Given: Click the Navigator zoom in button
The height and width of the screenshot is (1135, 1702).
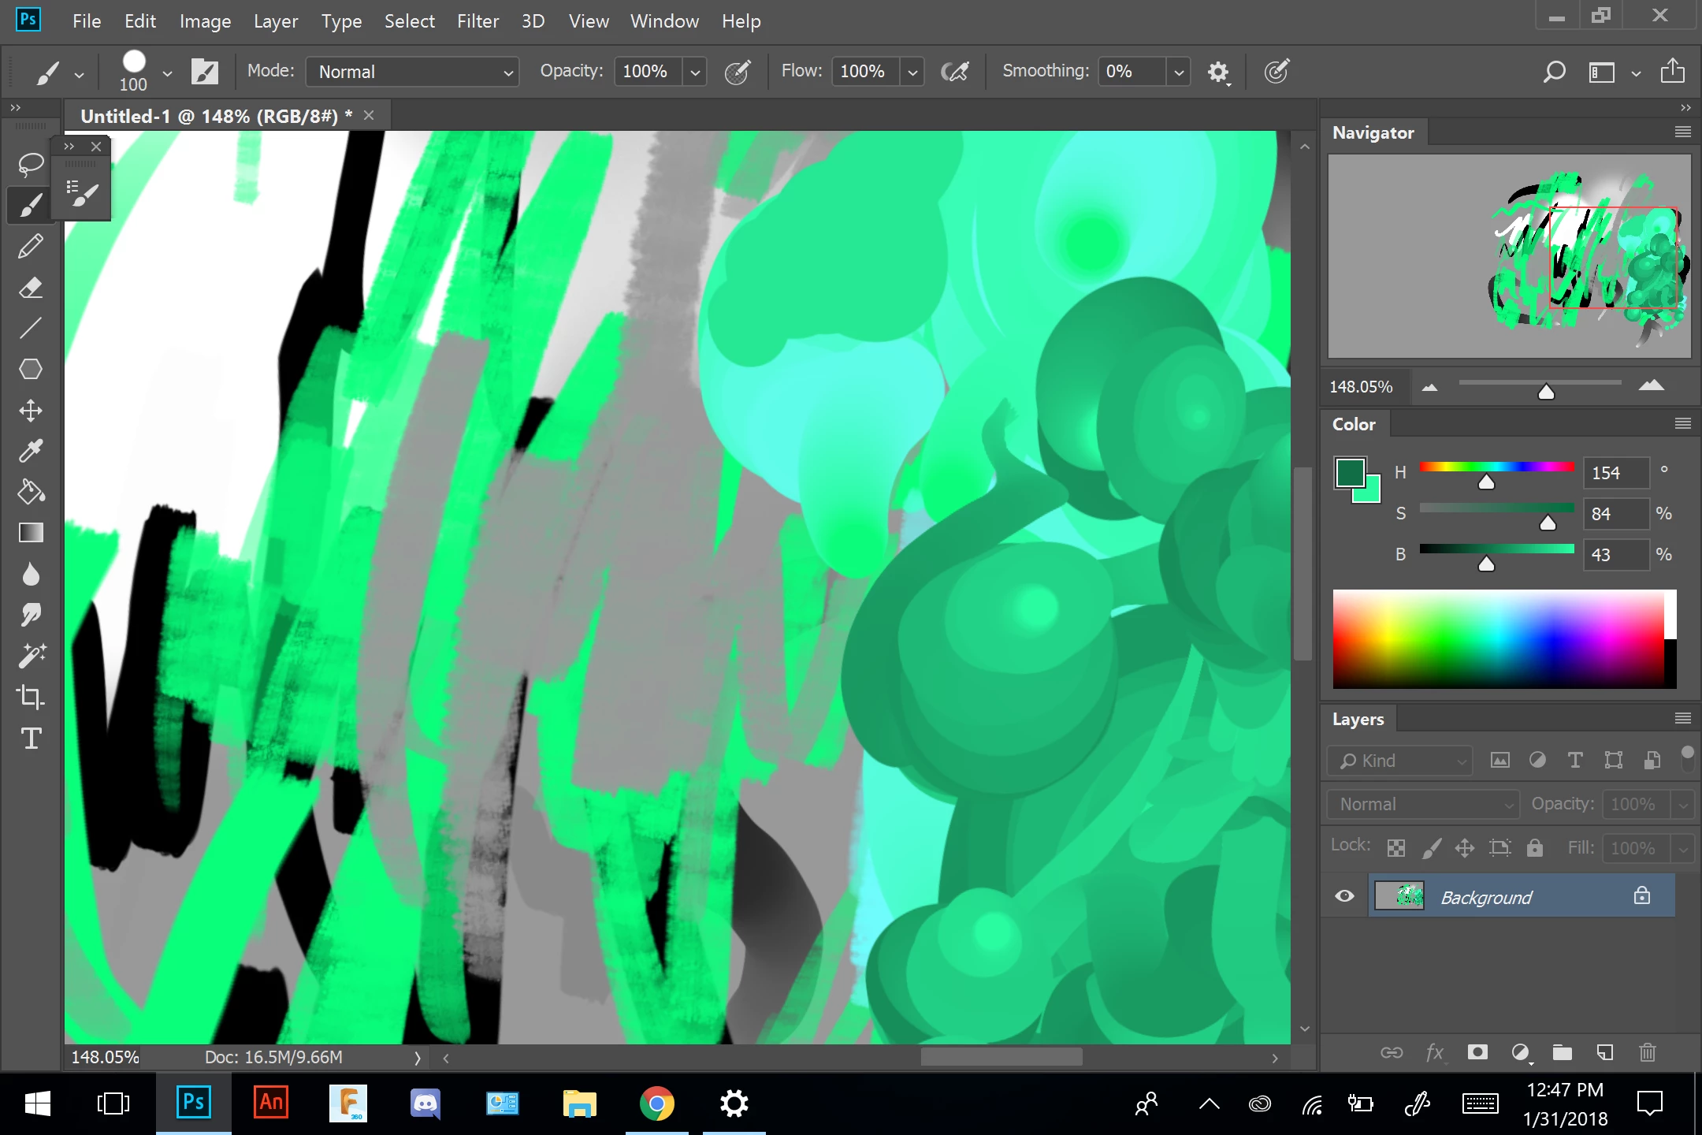Looking at the screenshot, I should click(1651, 386).
